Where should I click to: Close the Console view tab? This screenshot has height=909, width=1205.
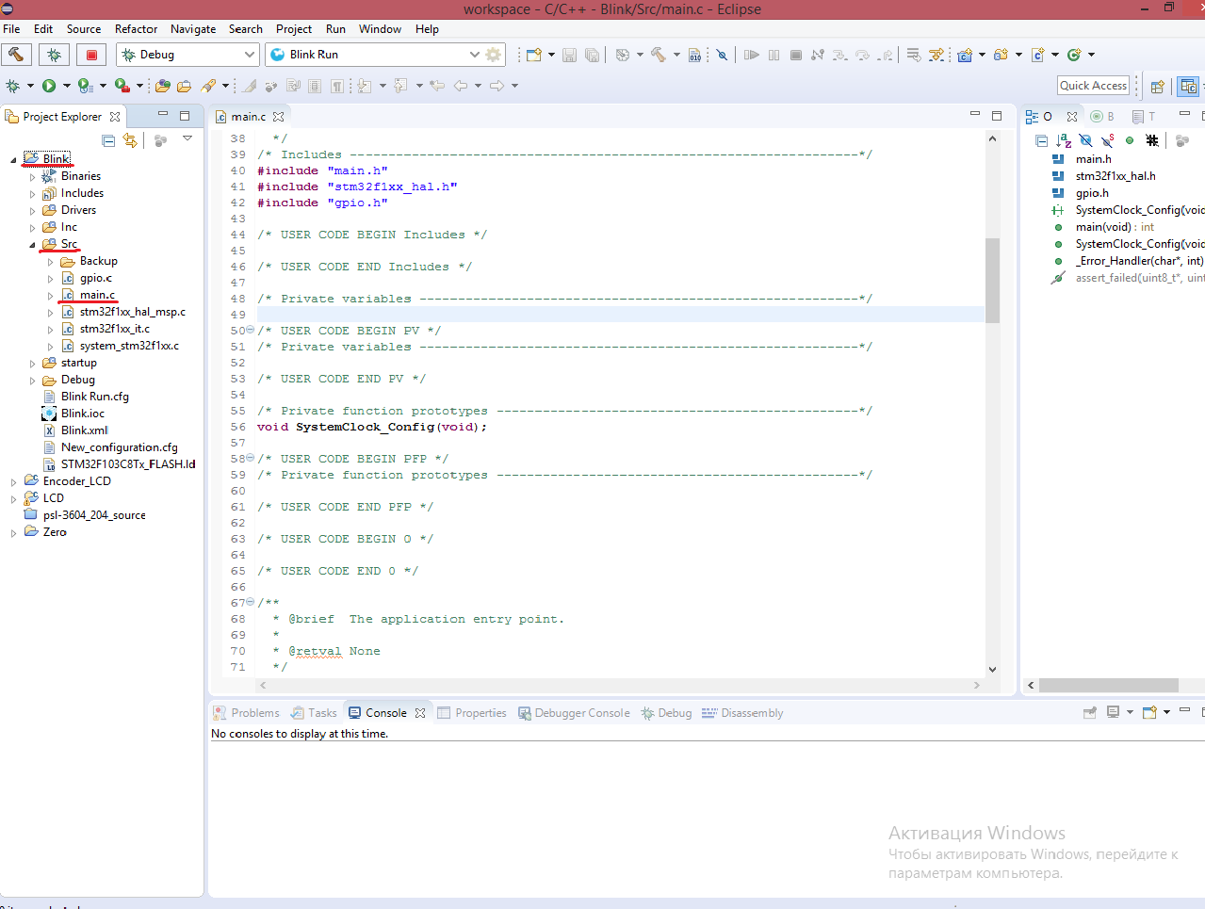420,713
